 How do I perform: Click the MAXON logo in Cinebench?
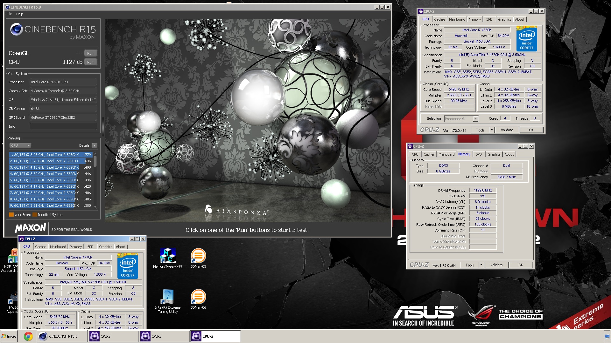pyautogui.click(x=31, y=228)
